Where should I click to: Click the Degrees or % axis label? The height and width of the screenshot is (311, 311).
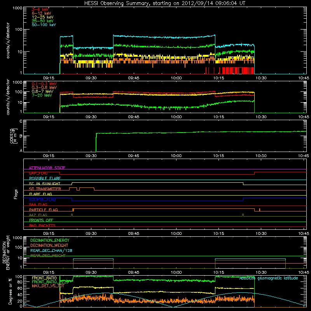pyautogui.click(x=10, y=291)
